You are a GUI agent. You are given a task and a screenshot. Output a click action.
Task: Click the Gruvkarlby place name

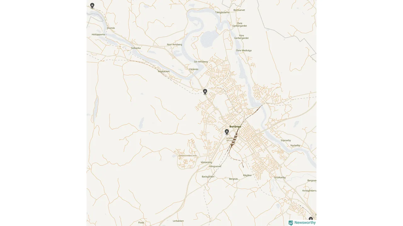(x=280, y=177)
